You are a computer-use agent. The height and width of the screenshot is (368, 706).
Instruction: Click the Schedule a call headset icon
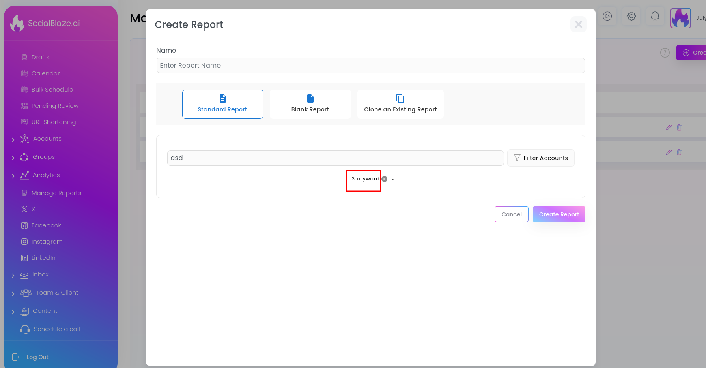tap(25, 329)
